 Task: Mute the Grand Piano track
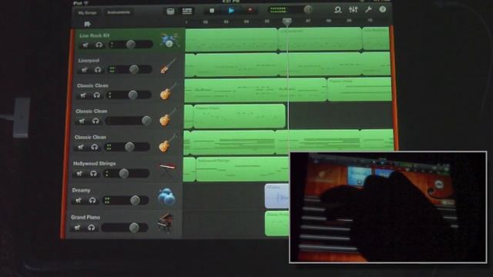(x=77, y=228)
